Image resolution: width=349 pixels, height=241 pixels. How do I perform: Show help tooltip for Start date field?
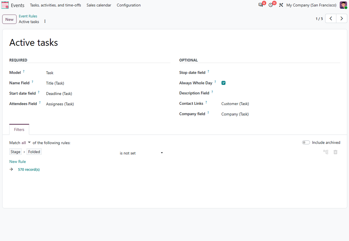39,92
